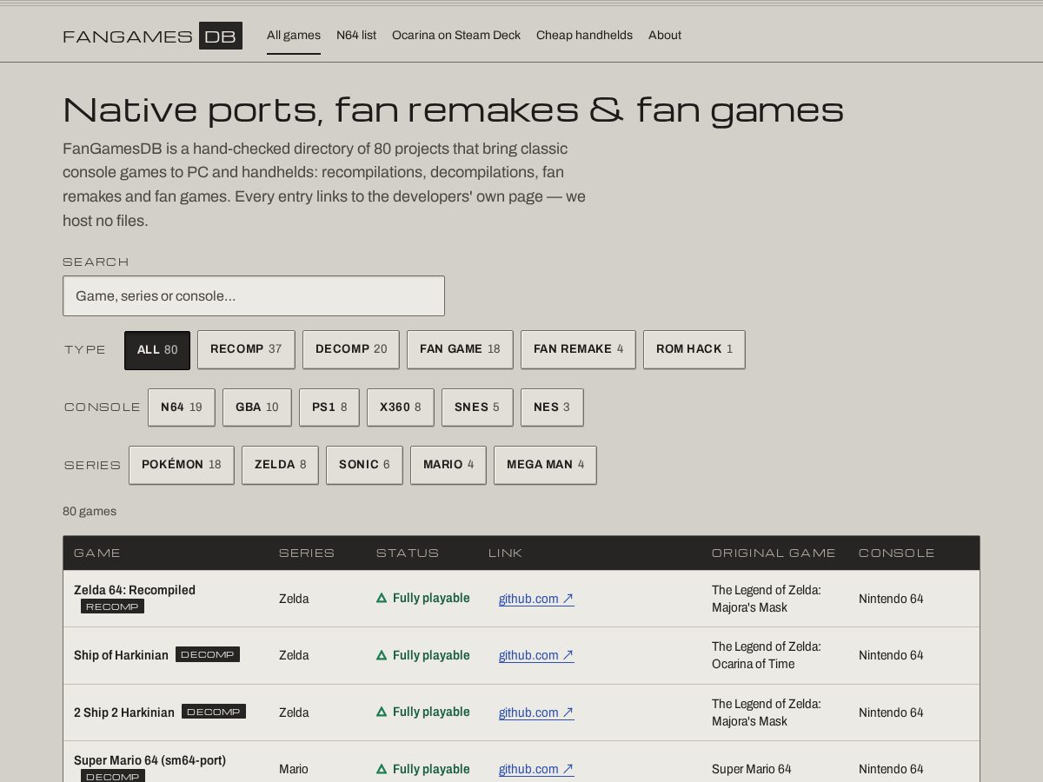Click the DECOMP badge on Ship of Harkinian
The image size is (1043, 782).
click(x=208, y=654)
